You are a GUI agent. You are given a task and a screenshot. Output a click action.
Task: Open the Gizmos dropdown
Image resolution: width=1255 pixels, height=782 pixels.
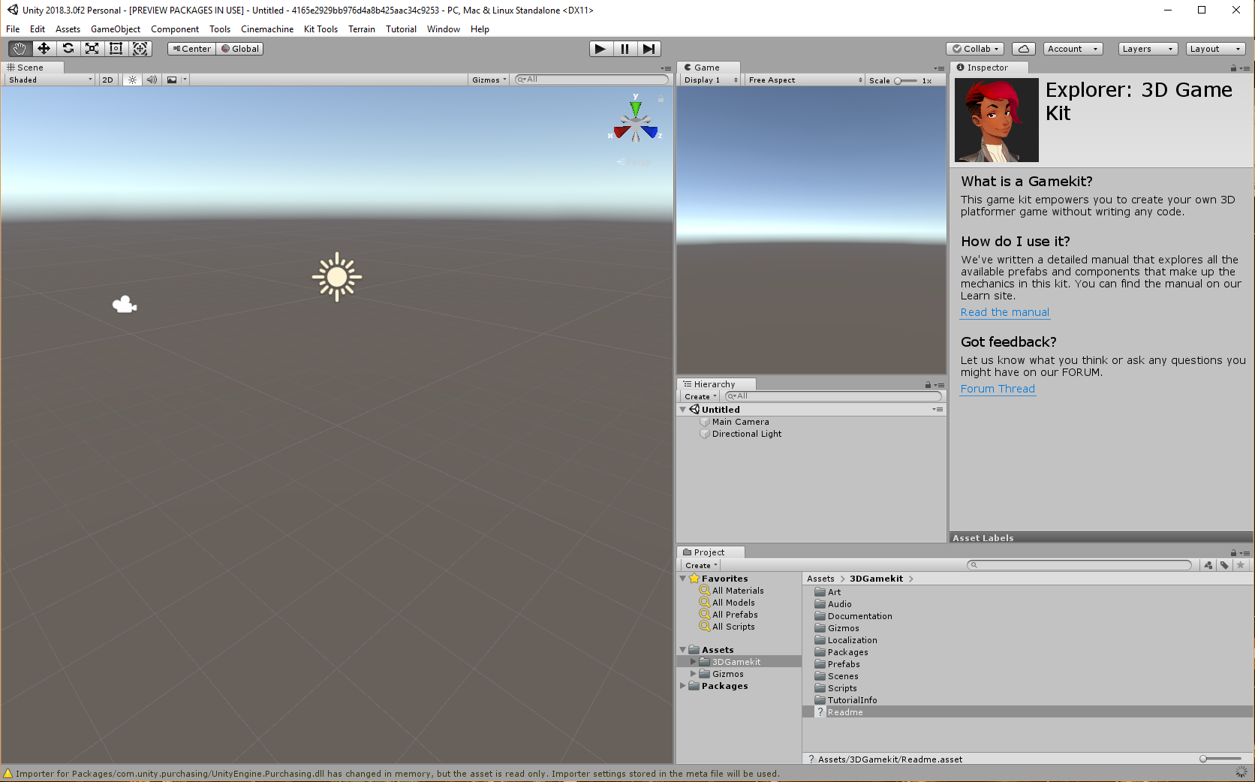coord(489,80)
